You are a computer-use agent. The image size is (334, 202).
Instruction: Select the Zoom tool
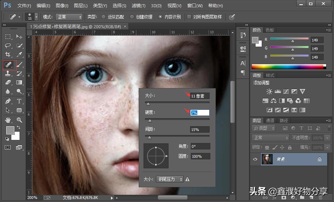tap(19, 120)
